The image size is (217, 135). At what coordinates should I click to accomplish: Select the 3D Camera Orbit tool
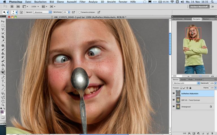pos(3,97)
